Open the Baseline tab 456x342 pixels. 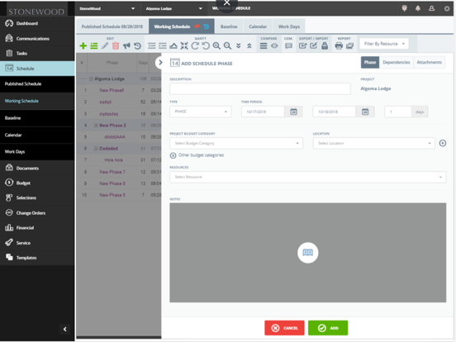coord(229,26)
